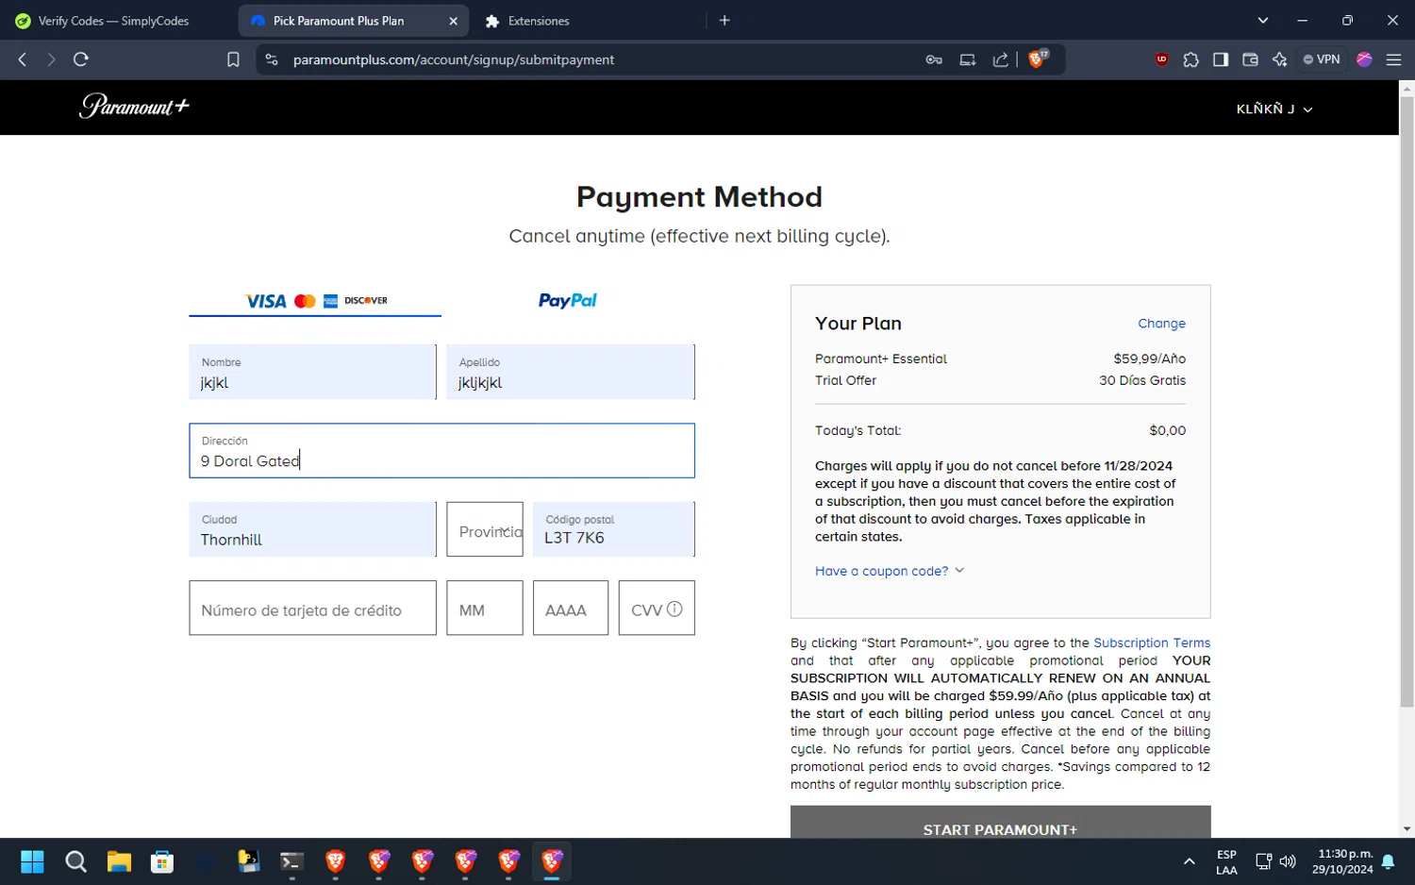Click the AAAA expiration year field
This screenshot has height=885, width=1415.
[x=571, y=609]
